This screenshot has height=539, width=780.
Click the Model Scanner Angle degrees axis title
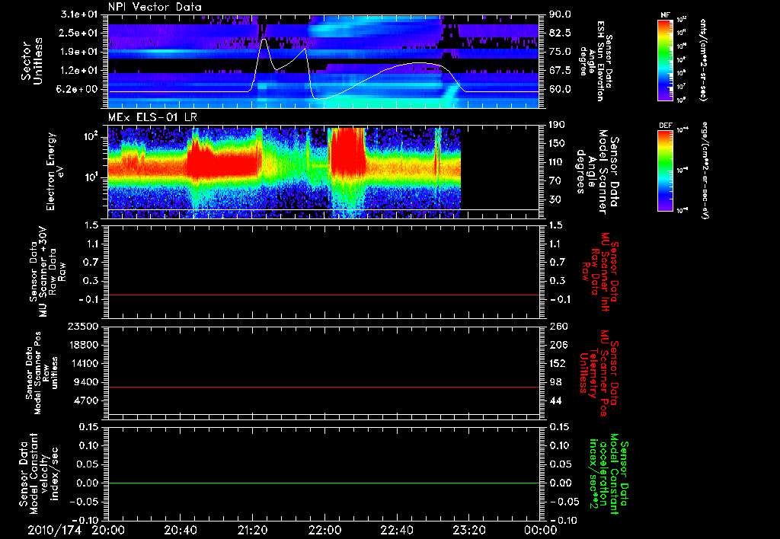tap(597, 172)
